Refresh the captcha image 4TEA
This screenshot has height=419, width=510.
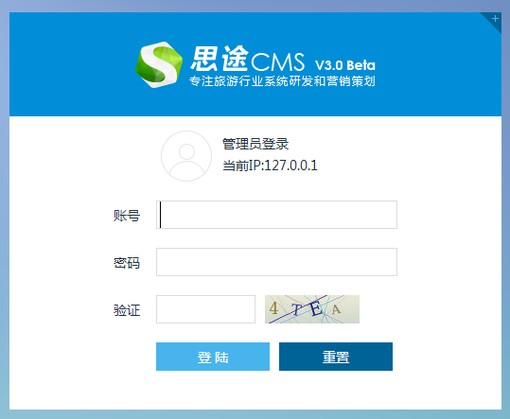(x=312, y=309)
